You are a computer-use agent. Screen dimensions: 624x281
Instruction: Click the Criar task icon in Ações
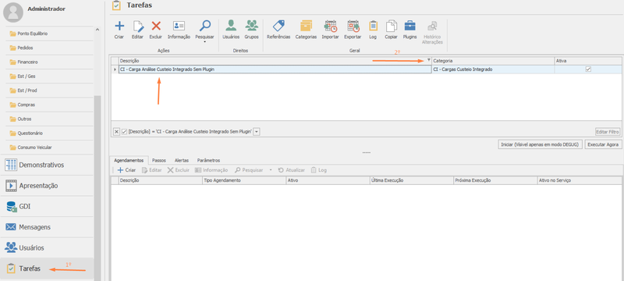[x=119, y=27]
